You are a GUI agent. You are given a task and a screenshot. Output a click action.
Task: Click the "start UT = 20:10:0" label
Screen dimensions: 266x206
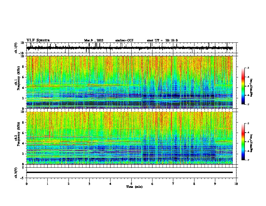[162, 40]
